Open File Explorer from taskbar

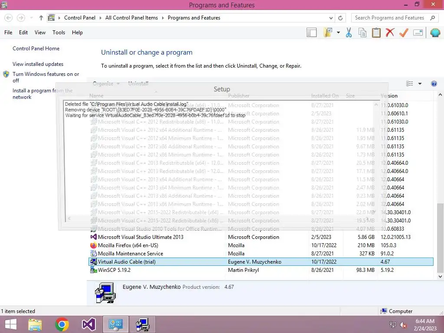35,324
